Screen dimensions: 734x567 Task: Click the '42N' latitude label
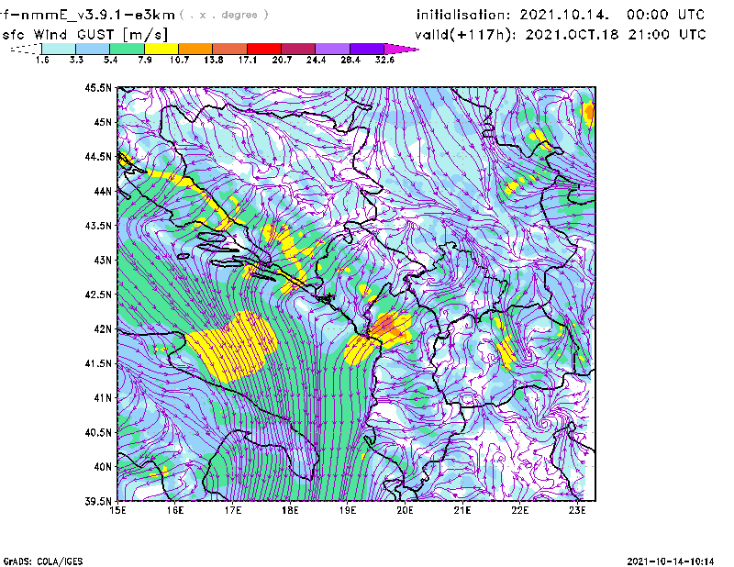(x=103, y=329)
